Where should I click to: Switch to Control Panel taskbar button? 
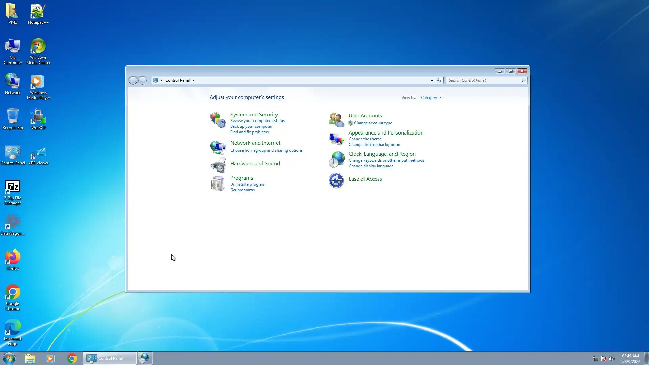click(110, 358)
